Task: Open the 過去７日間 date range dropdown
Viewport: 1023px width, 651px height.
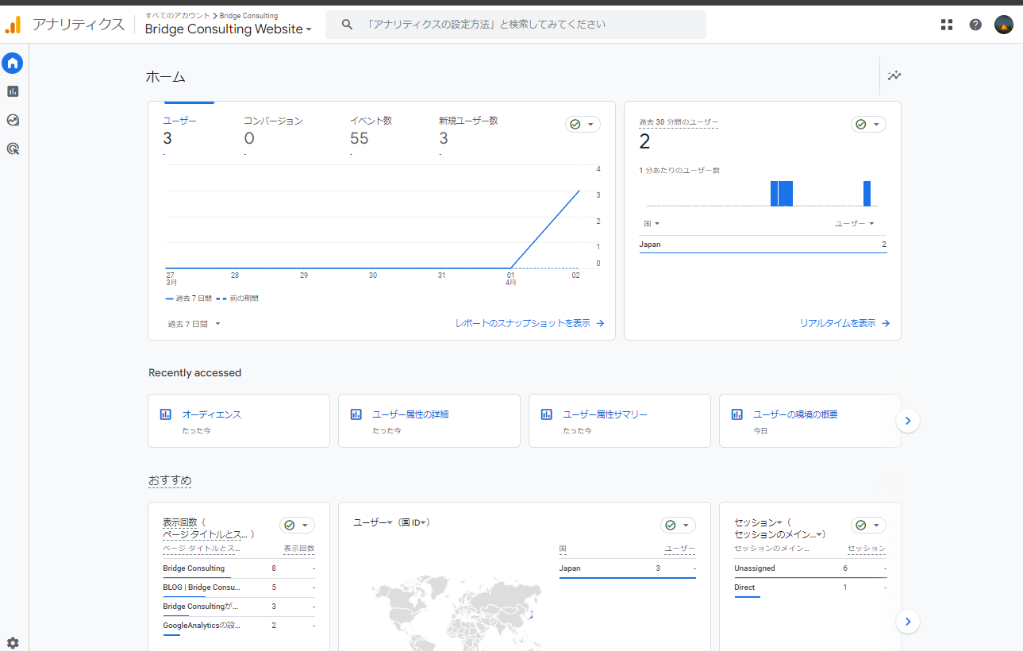Action: click(194, 324)
